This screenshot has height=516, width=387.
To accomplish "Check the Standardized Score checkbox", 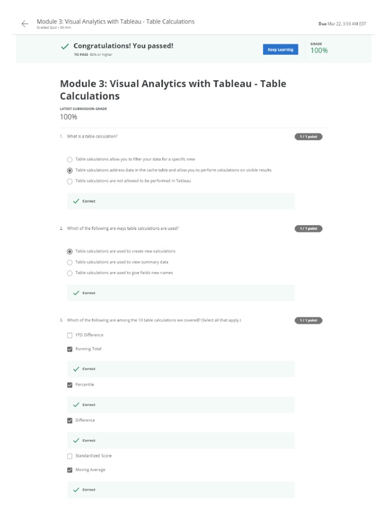I will tap(70, 456).
